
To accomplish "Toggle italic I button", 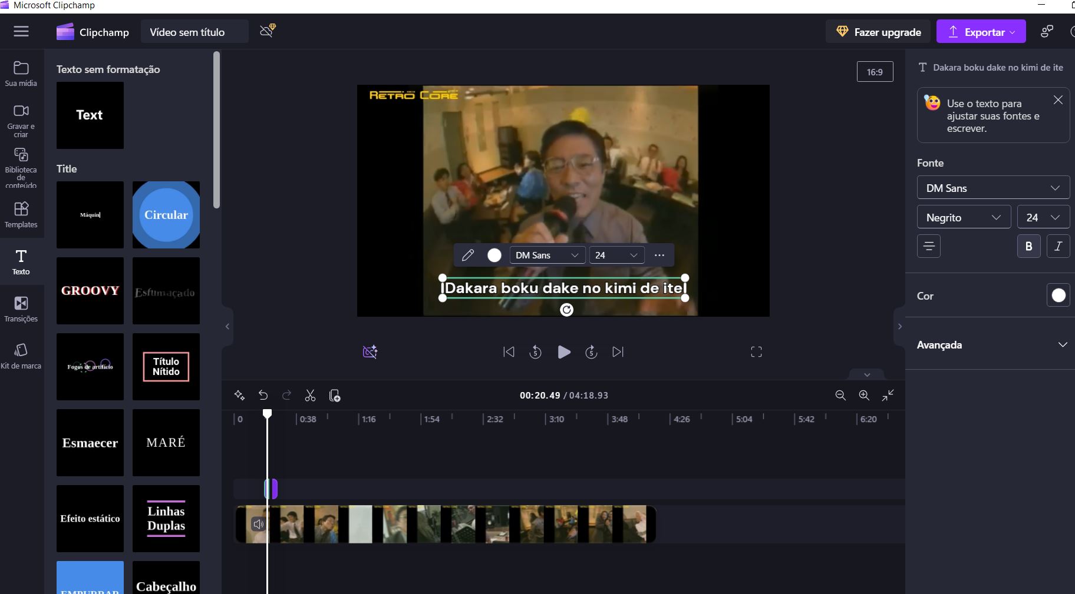I will [x=1058, y=246].
